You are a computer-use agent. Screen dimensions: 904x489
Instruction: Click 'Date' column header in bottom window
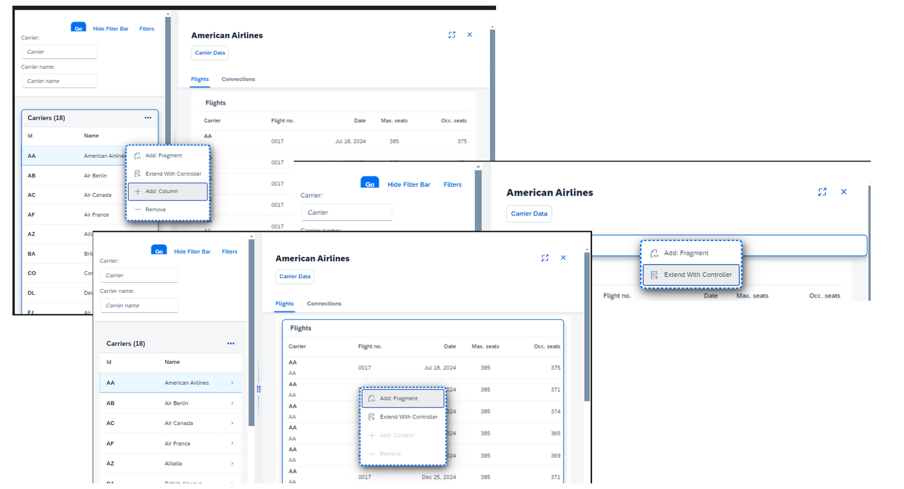pos(450,347)
